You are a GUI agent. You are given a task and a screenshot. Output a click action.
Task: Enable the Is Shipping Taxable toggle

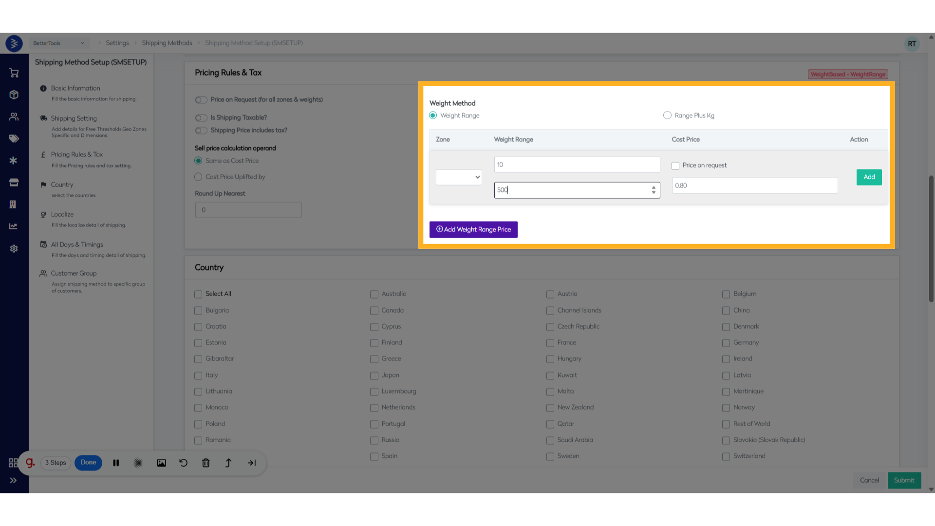pos(201,118)
